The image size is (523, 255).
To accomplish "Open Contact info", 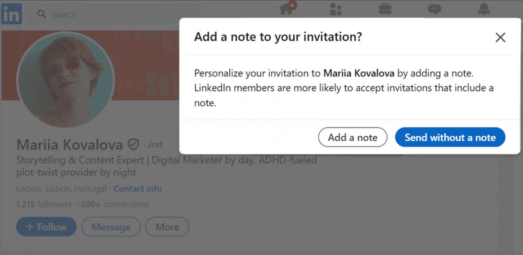I will [138, 189].
